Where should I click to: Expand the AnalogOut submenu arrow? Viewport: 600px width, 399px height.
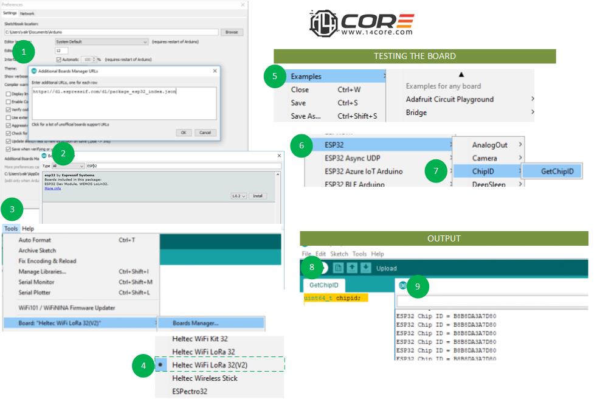[520, 144]
